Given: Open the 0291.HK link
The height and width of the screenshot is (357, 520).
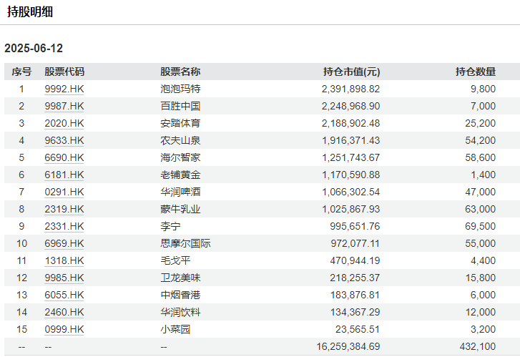Looking at the screenshot, I should coord(64,192).
